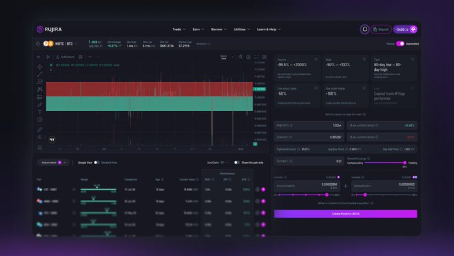Choose the Passive -99.5% – +2000% range card
Image resolution: width=454 pixels, height=256 pixels.
(297, 68)
